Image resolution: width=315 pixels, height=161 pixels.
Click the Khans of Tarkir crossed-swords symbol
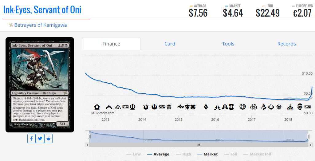[x=169, y=107]
